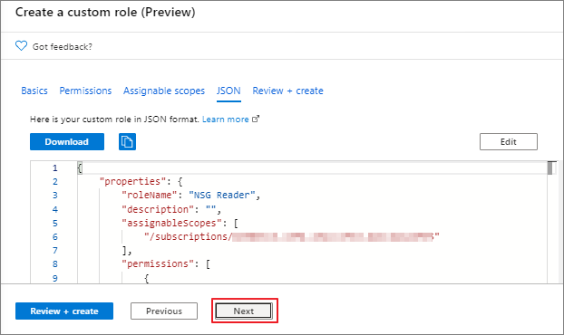The image size is (564, 335).
Task: Go back with the Previous button
Action: [164, 311]
